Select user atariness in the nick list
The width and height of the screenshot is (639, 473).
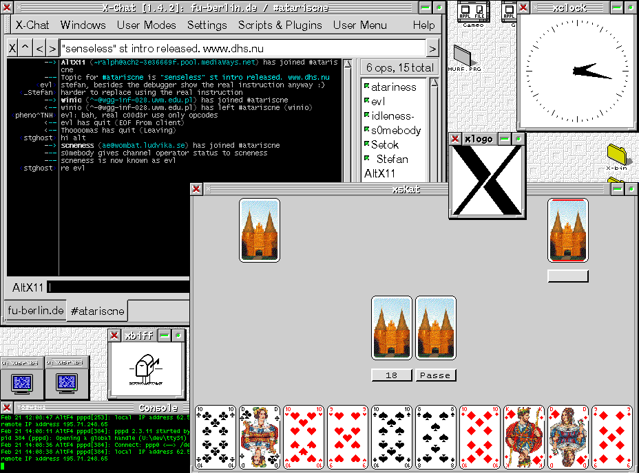coord(394,87)
